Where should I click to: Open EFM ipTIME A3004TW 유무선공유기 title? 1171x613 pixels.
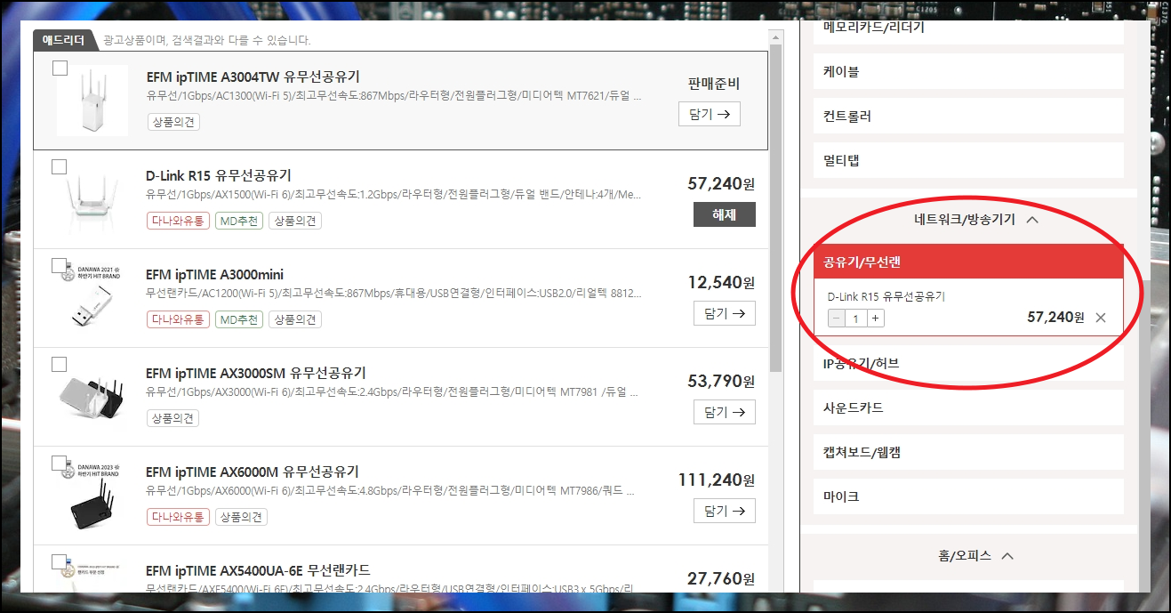pos(253,77)
